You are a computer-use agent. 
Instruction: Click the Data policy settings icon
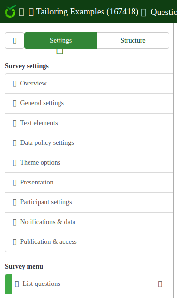[x=15, y=143]
